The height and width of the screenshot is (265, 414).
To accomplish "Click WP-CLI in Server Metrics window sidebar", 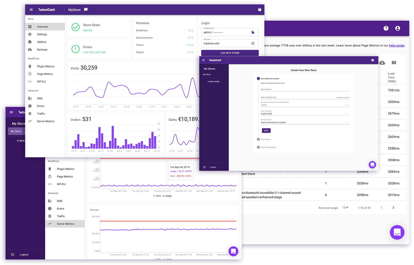I will [65, 184].
